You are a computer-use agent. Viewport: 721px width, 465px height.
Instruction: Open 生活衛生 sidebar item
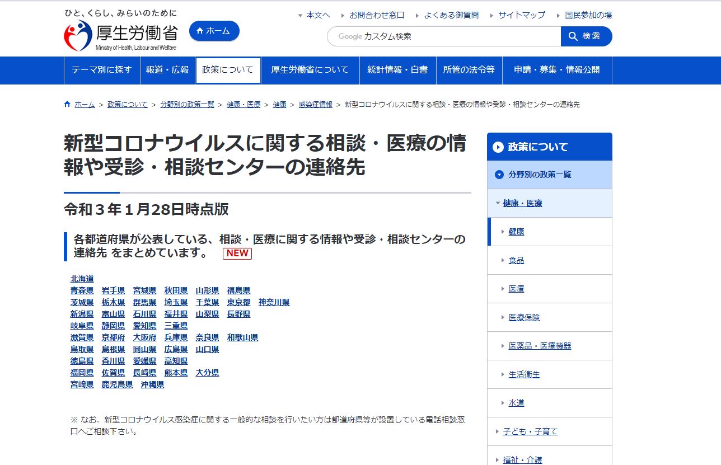click(x=524, y=374)
